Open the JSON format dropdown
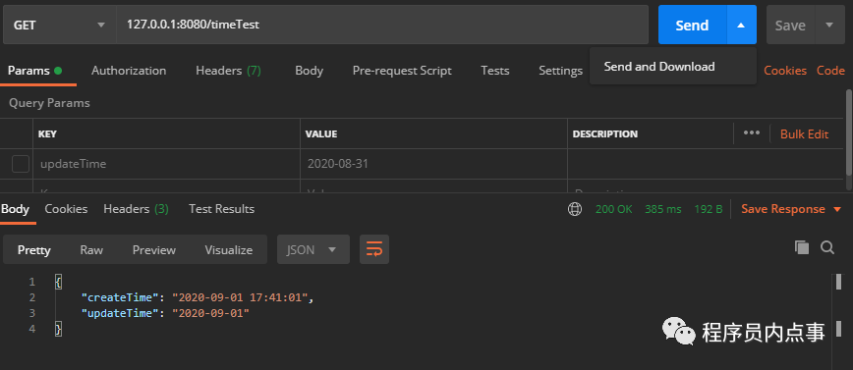The height and width of the screenshot is (370, 853). pos(313,249)
